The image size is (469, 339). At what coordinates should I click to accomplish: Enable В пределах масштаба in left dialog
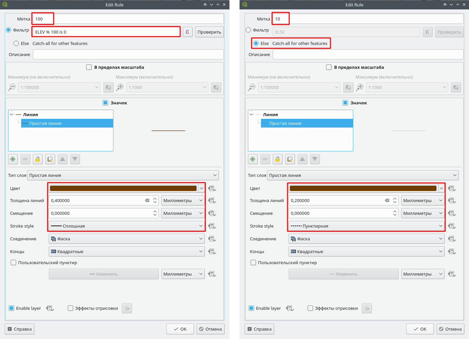[x=89, y=67]
